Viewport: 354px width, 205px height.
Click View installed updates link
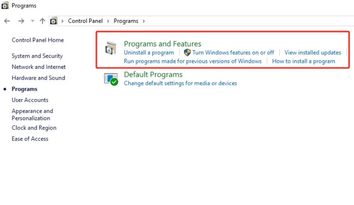(312, 52)
